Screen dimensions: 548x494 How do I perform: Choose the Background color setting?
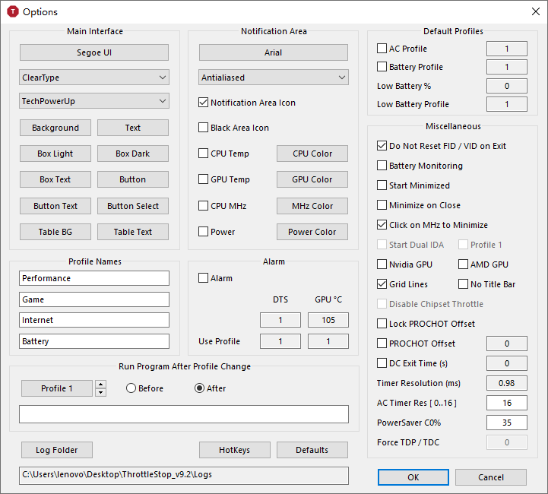coord(55,128)
